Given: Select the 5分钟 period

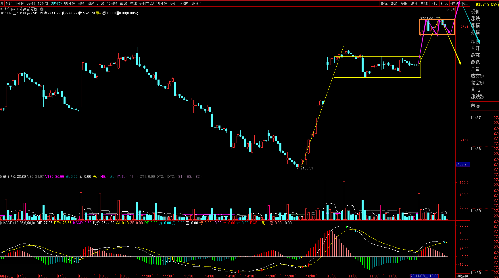Looking at the screenshot, I should pyautogui.click(x=31, y=3).
